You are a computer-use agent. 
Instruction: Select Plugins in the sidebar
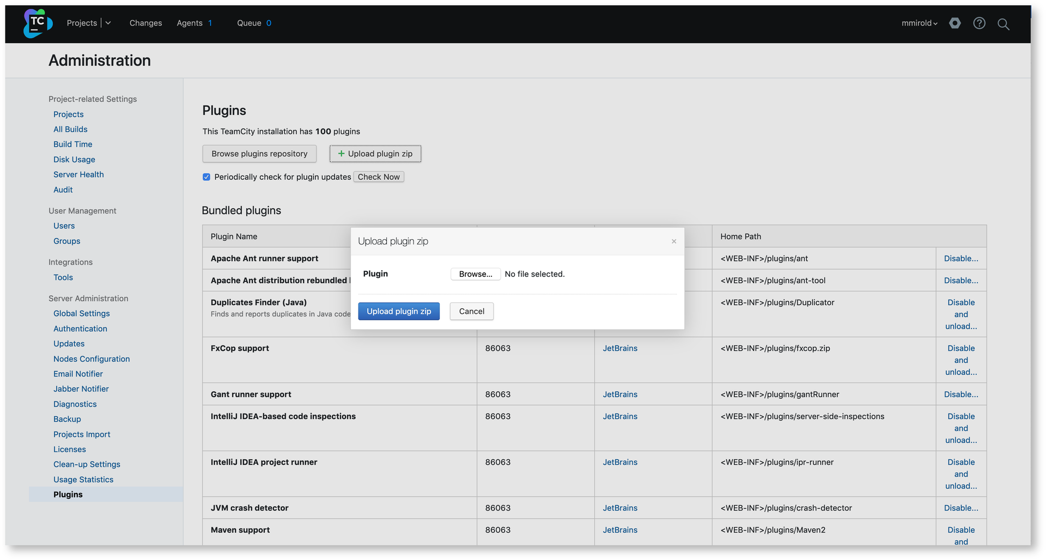click(x=68, y=495)
